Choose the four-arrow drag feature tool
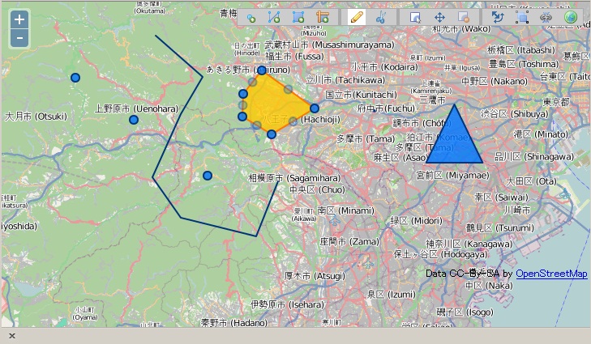Screen dimensions: 591x344 439,17
